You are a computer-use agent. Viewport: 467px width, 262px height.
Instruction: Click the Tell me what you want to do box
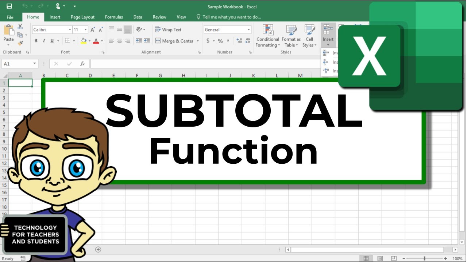(229, 17)
